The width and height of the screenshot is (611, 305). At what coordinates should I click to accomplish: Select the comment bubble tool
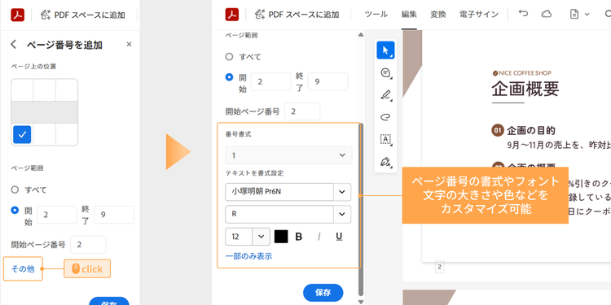[x=385, y=72]
